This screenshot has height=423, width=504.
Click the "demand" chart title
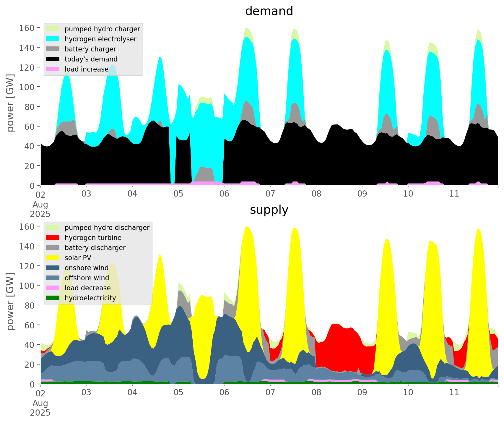coord(269,11)
